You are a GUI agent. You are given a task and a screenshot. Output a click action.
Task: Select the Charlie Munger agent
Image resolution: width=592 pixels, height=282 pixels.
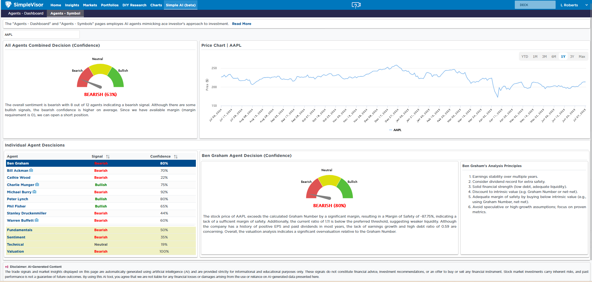coord(21,185)
